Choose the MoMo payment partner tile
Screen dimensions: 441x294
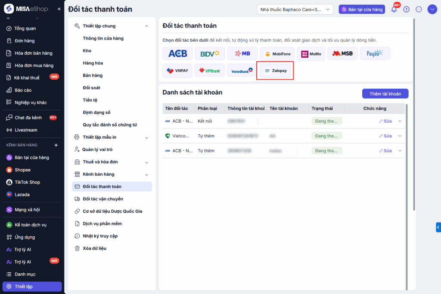point(311,54)
